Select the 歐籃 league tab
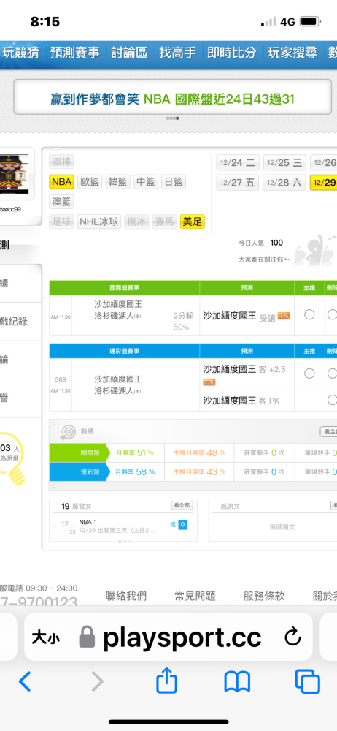 (x=90, y=182)
